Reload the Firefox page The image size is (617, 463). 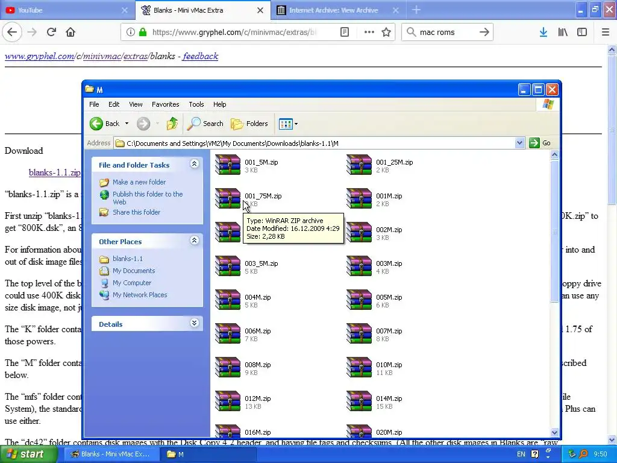click(51, 32)
